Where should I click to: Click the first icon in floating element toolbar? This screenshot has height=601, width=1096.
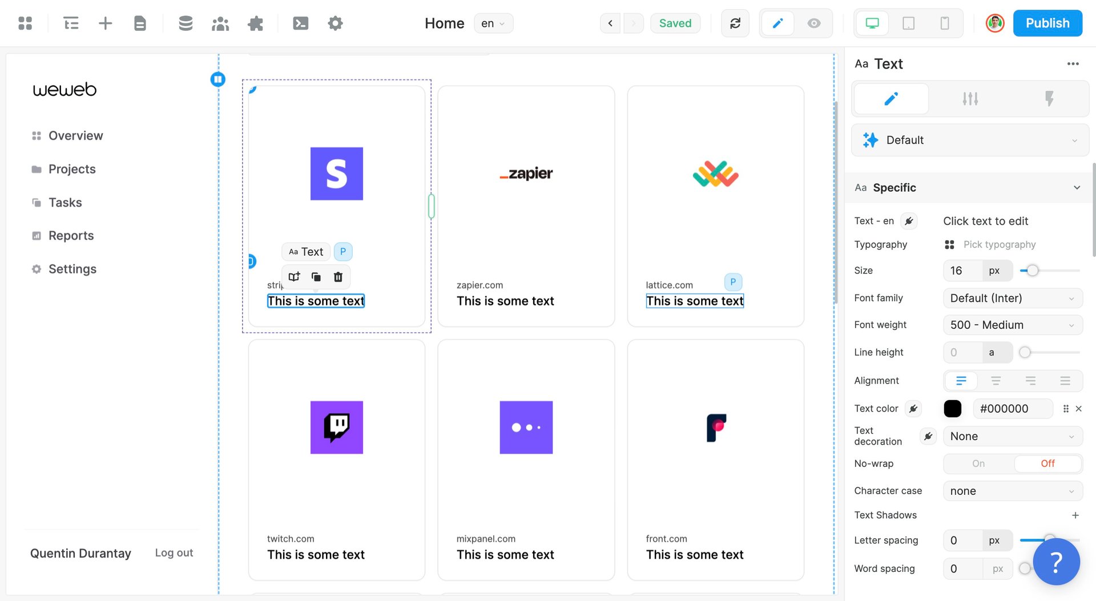coord(294,277)
